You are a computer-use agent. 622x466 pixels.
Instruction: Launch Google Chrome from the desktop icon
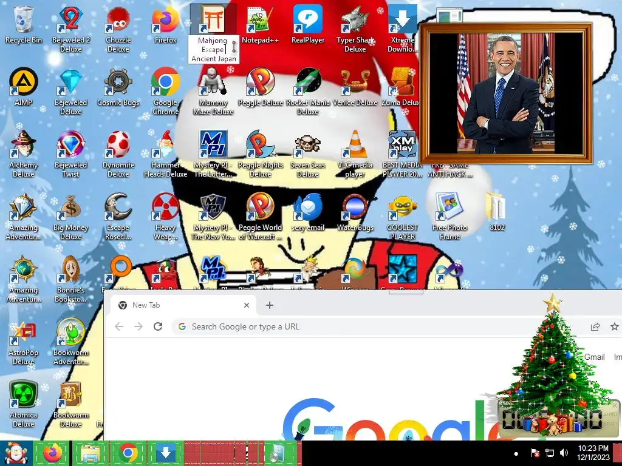pyautogui.click(x=165, y=92)
